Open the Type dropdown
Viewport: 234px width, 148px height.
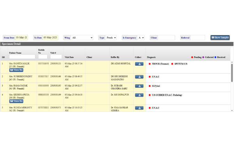(x=111, y=38)
